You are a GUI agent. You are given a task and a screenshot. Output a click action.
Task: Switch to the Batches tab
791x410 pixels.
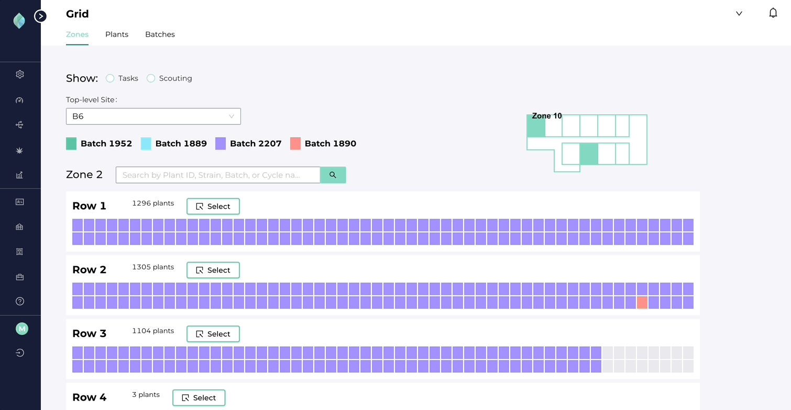tap(160, 35)
